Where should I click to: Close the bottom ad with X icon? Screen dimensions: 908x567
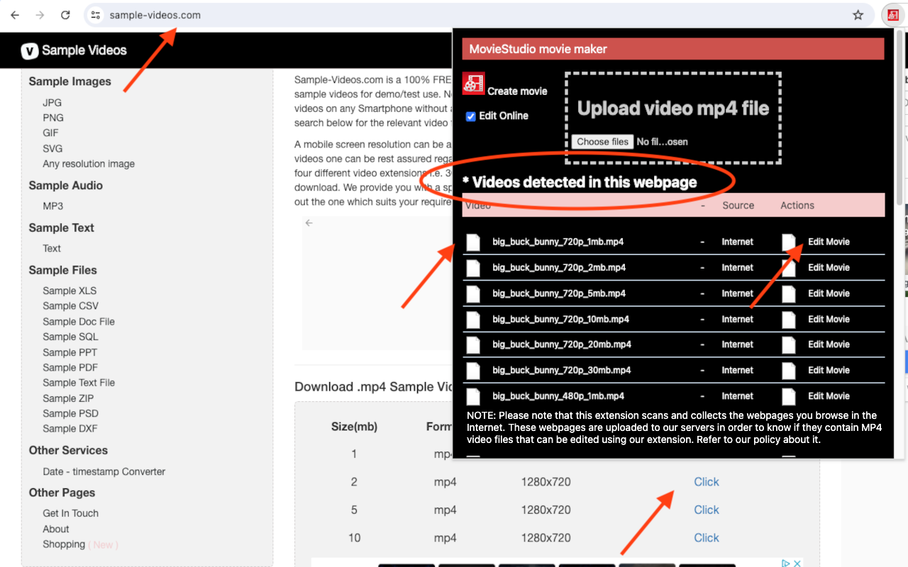click(x=797, y=563)
